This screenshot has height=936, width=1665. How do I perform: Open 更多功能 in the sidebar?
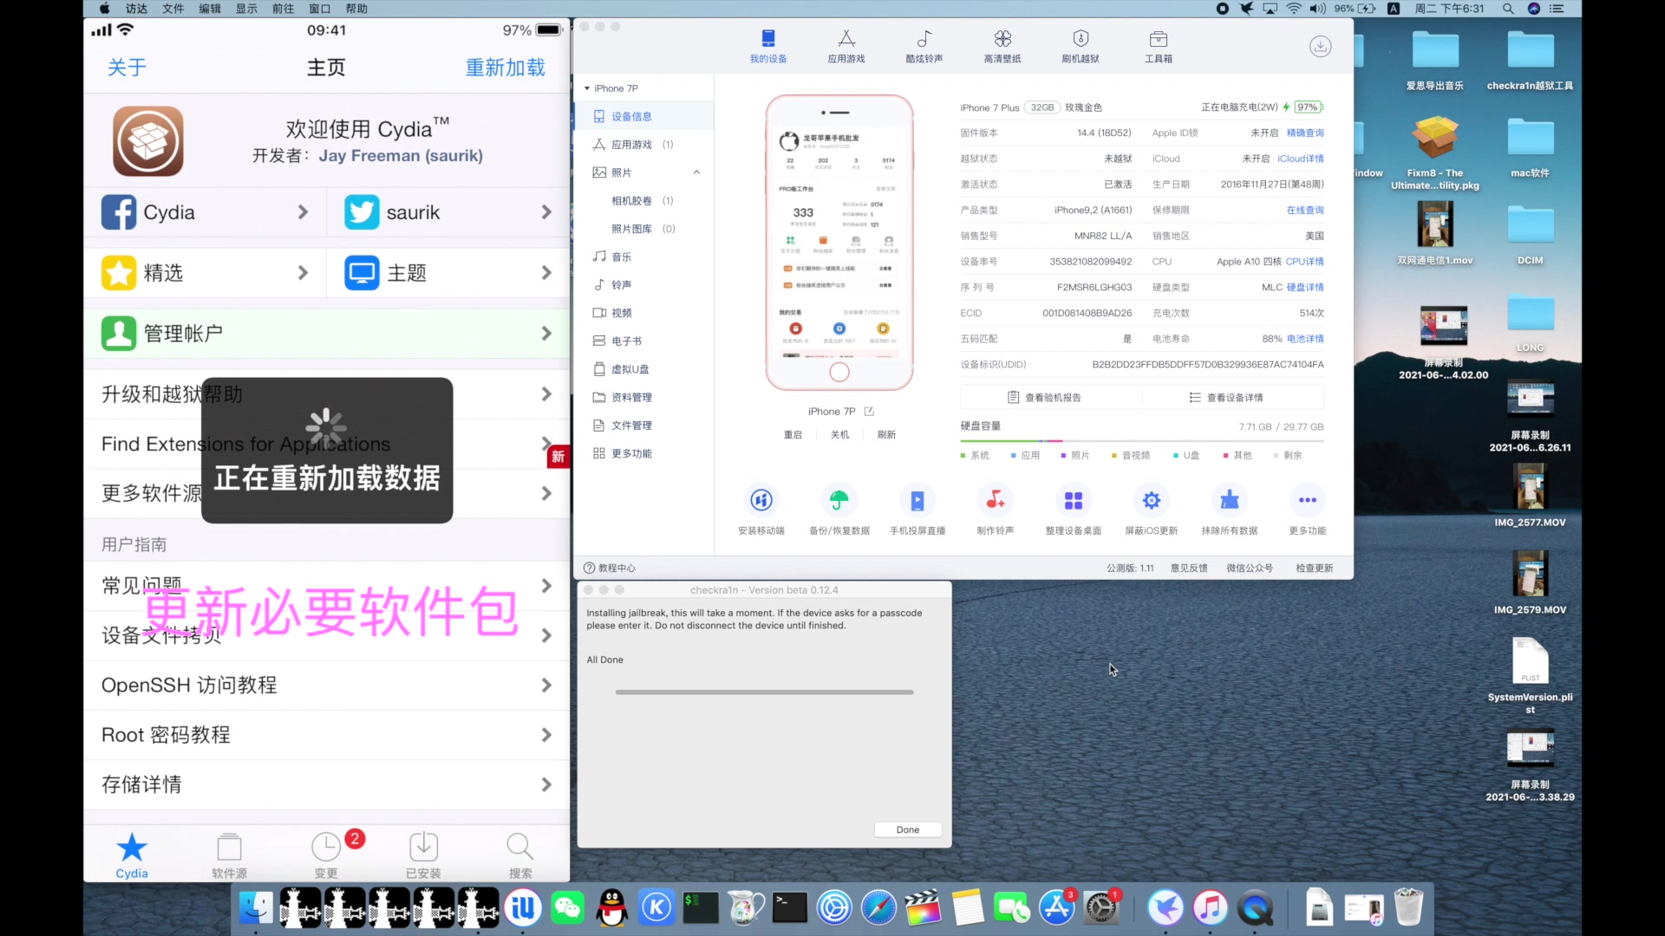[643, 453]
